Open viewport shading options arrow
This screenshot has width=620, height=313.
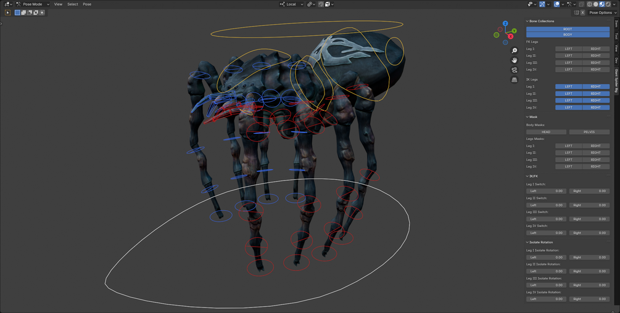tap(614, 4)
